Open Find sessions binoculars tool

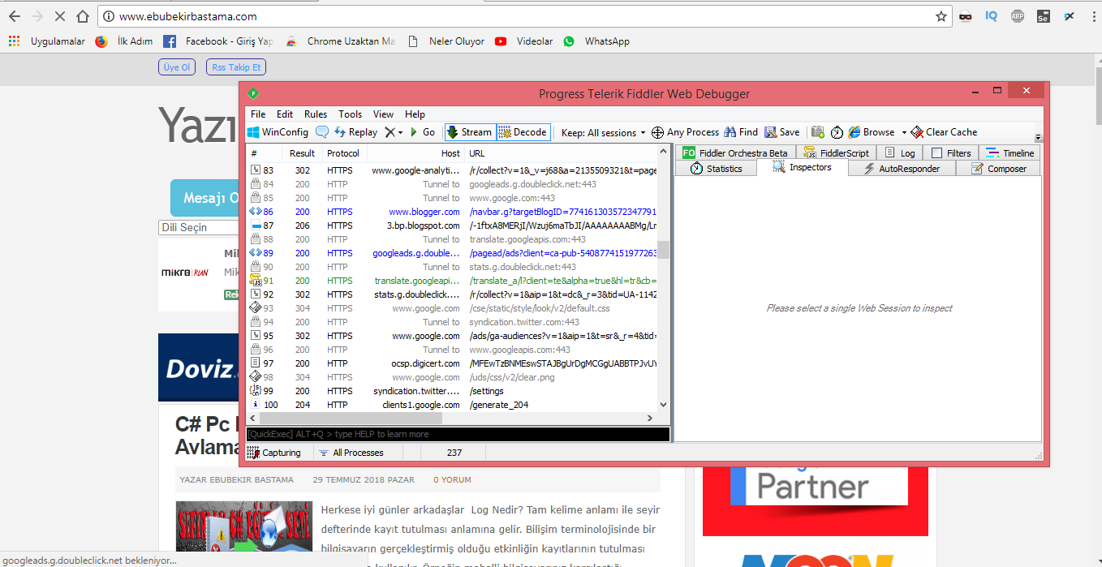click(x=741, y=132)
